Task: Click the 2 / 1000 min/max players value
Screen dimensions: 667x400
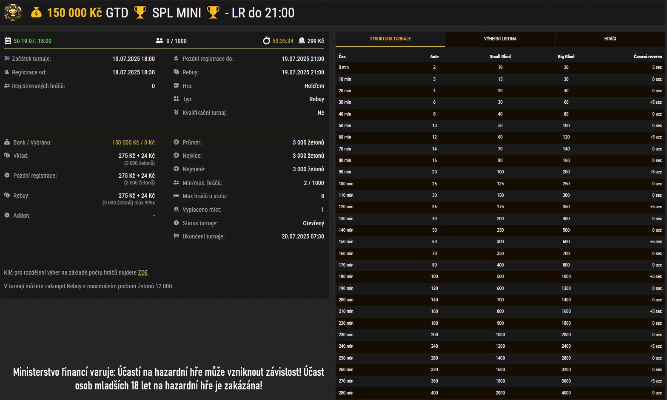Action: click(x=314, y=183)
